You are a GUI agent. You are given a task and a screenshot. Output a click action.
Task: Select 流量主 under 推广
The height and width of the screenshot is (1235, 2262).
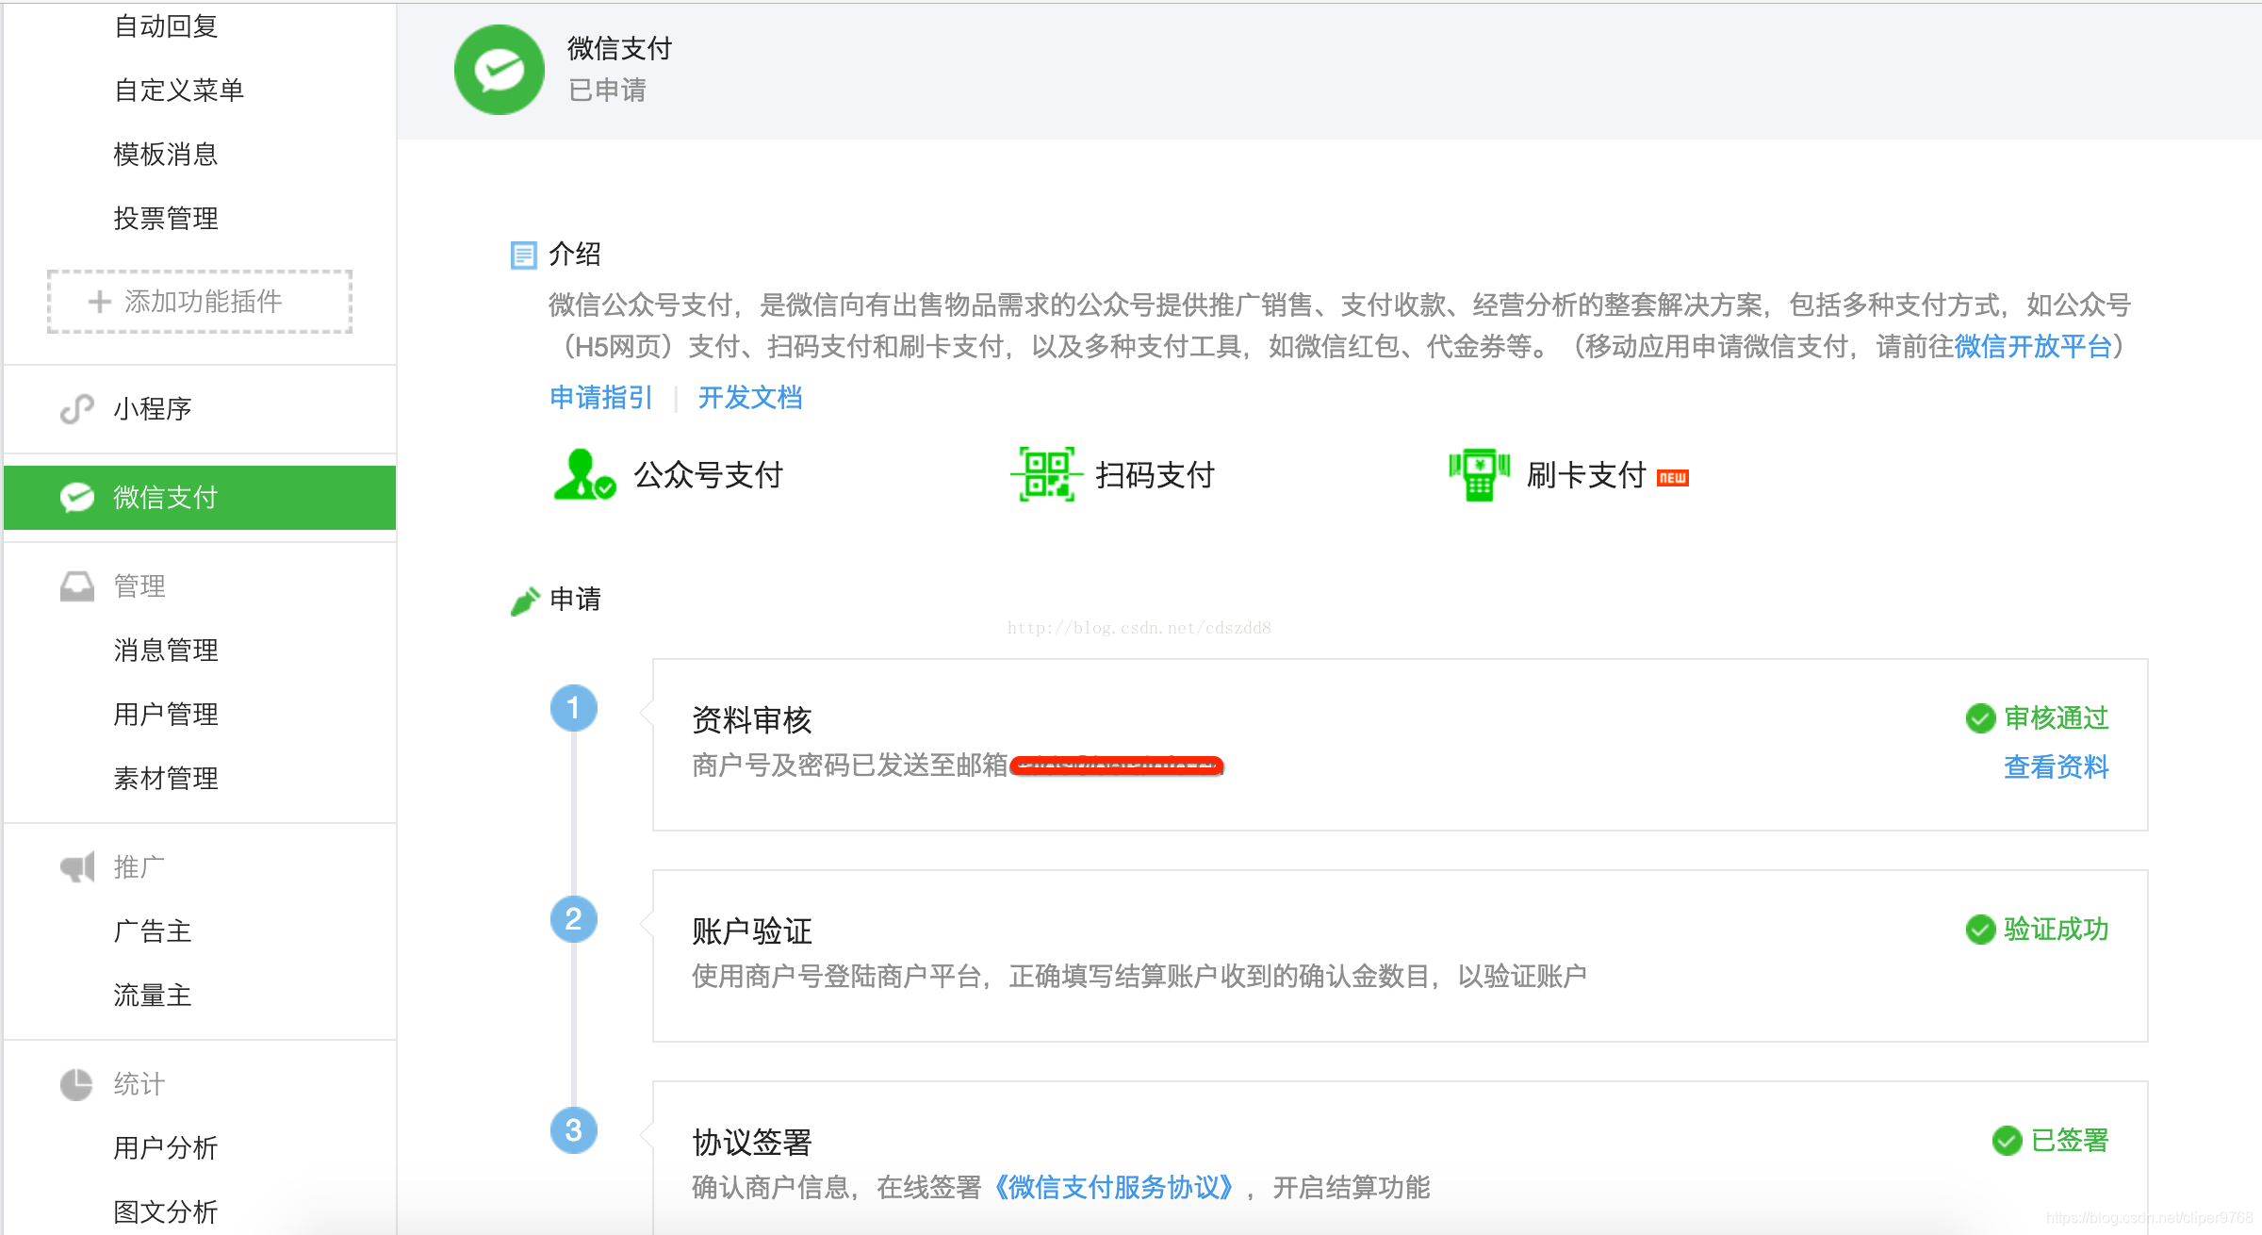(x=151, y=996)
